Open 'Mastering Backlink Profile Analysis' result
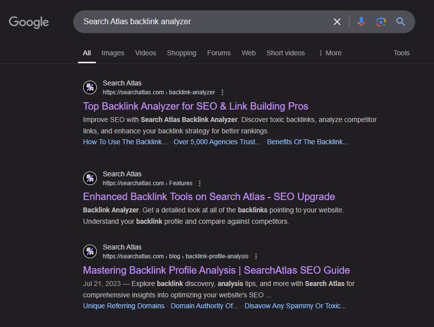 [216, 270]
